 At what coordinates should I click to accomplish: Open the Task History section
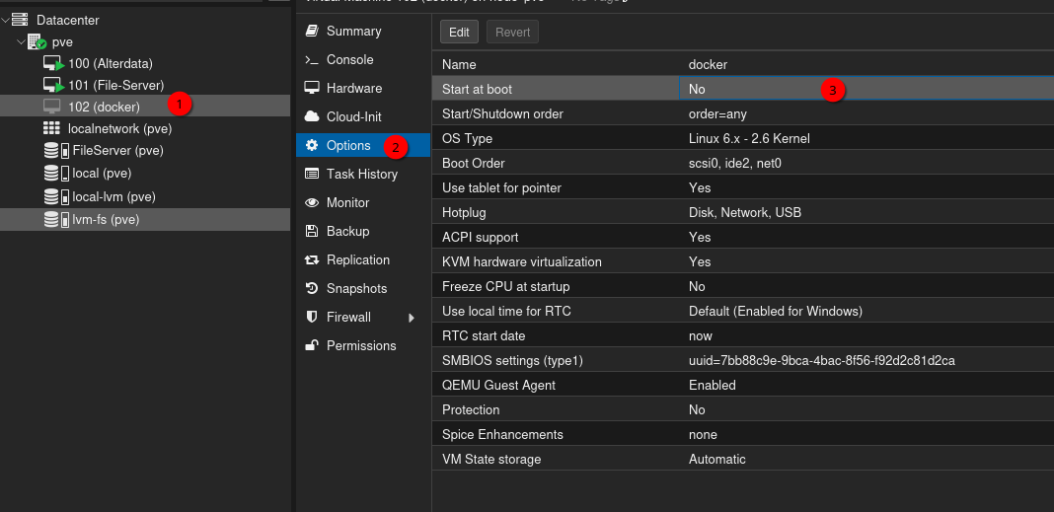(x=361, y=174)
